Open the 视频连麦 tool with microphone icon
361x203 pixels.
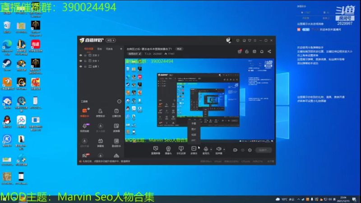[x=84, y=128]
